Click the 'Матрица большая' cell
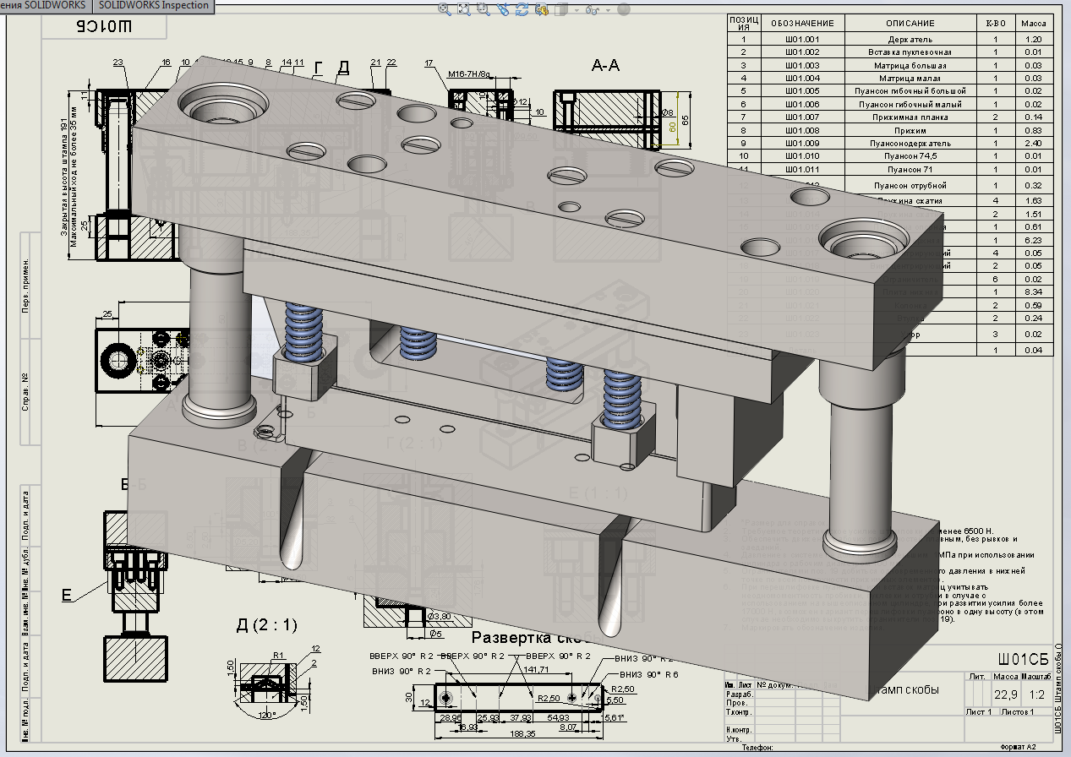The width and height of the screenshot is (1071, 757). pos(910,65)
